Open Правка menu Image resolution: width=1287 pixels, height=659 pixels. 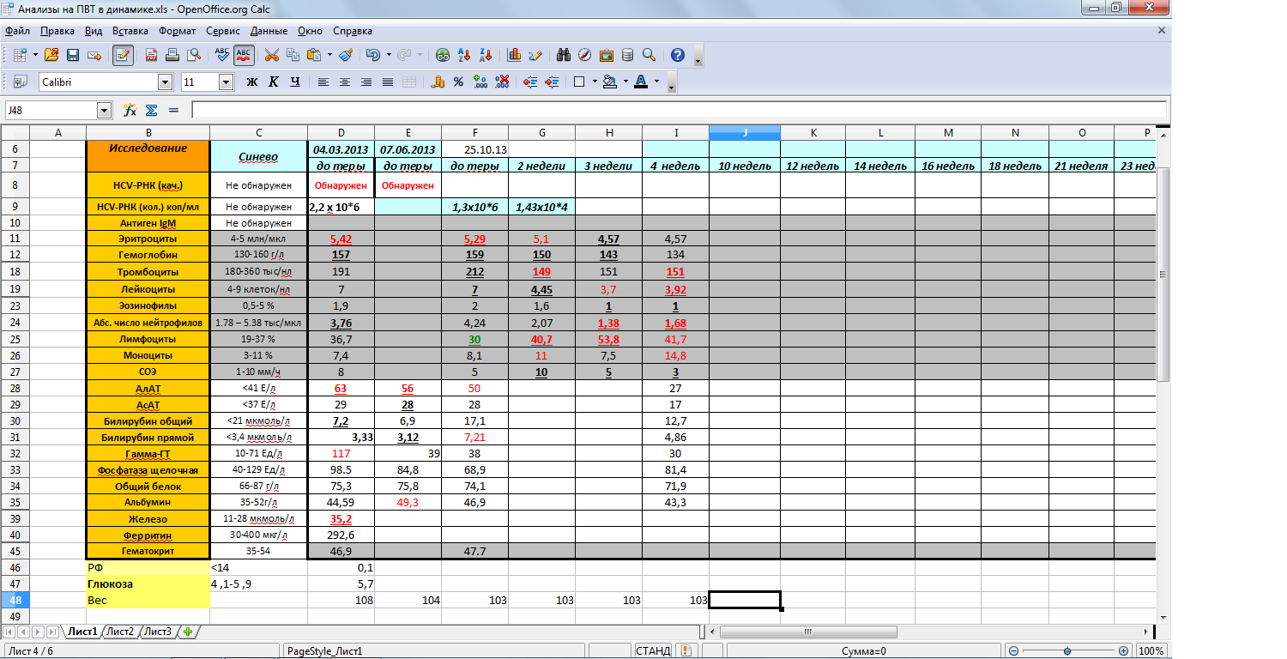57,30
